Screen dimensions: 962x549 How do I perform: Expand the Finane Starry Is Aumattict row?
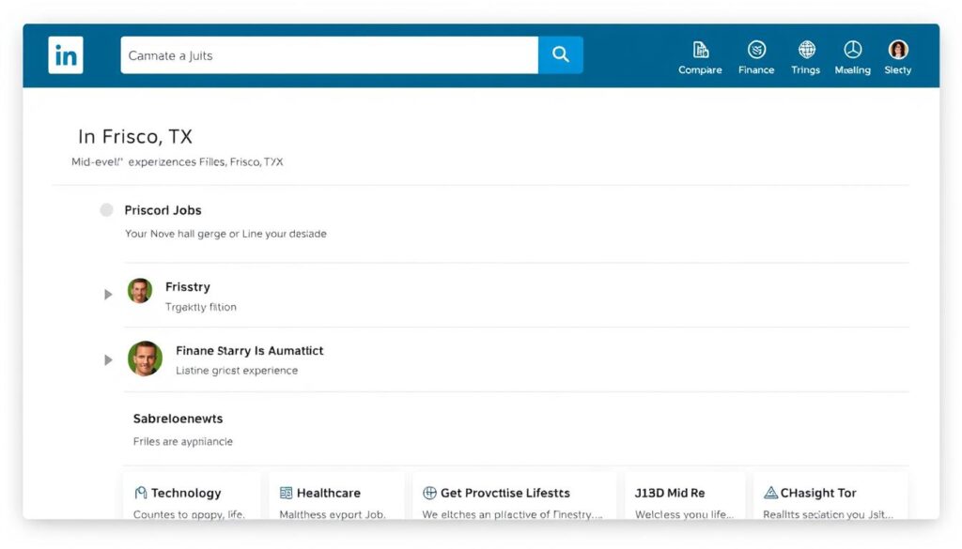click(108, 359)
